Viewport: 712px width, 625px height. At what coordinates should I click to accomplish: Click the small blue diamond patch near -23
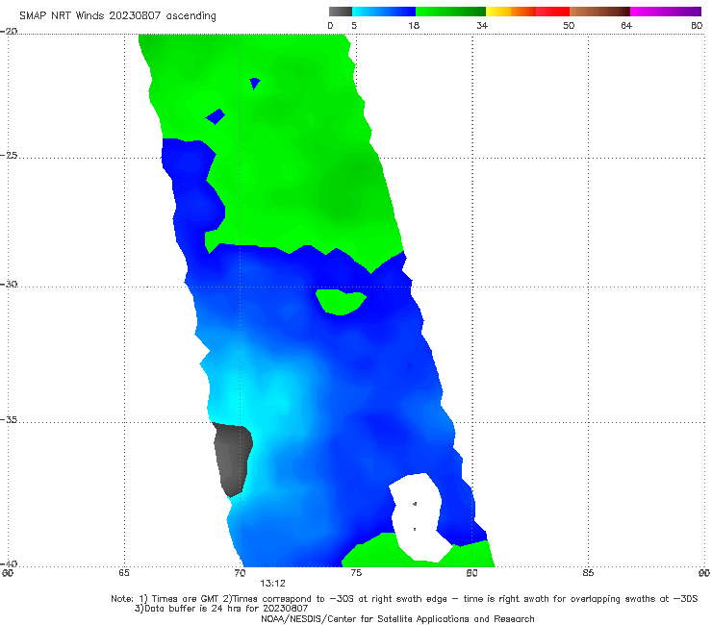(x=216, y=116)
